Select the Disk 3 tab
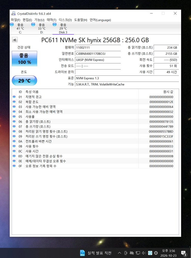The image size is (191, 258). (x=63, y=28)
